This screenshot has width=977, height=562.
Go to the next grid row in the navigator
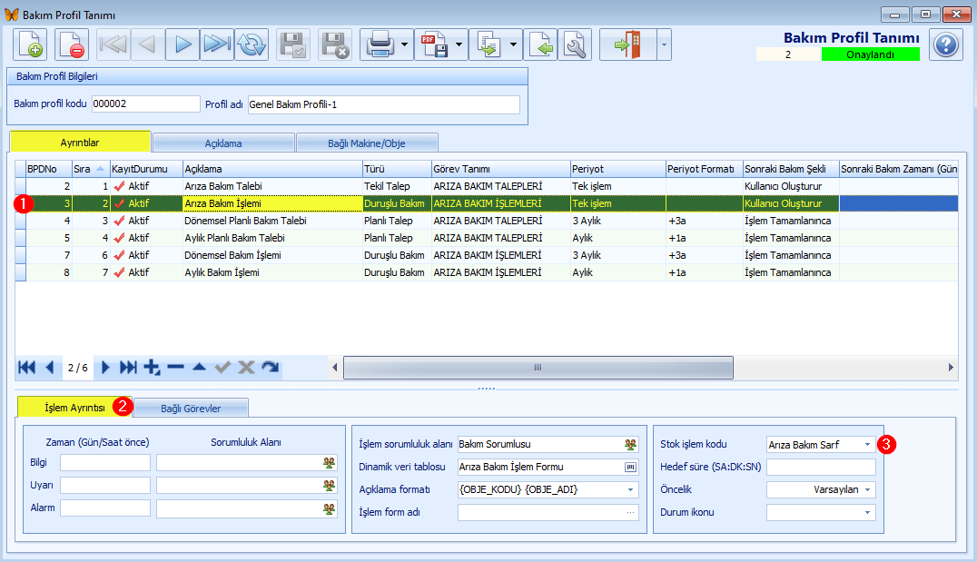point(105,368)
